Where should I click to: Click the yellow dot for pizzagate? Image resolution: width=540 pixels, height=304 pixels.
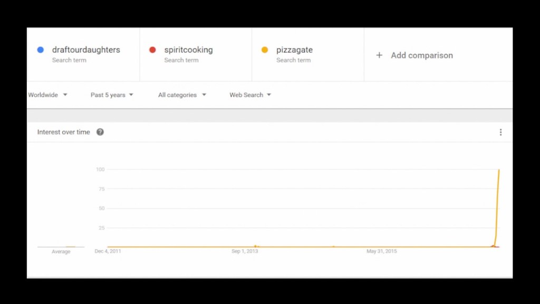point(265,50)
